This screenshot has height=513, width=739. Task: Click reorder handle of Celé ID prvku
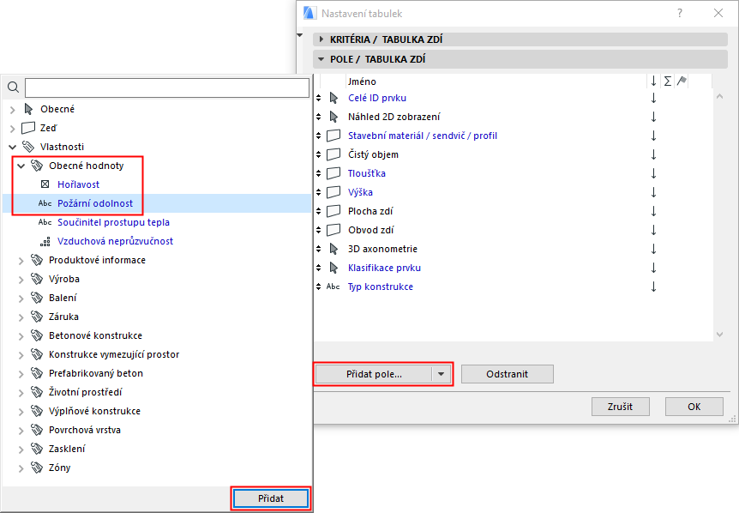click(319, 98)
